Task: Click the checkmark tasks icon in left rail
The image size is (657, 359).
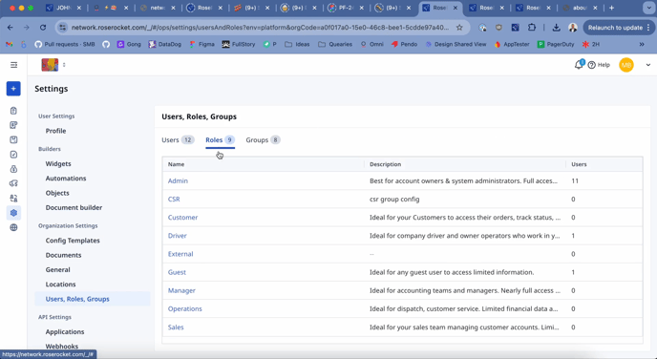Action: pos(13,155)
